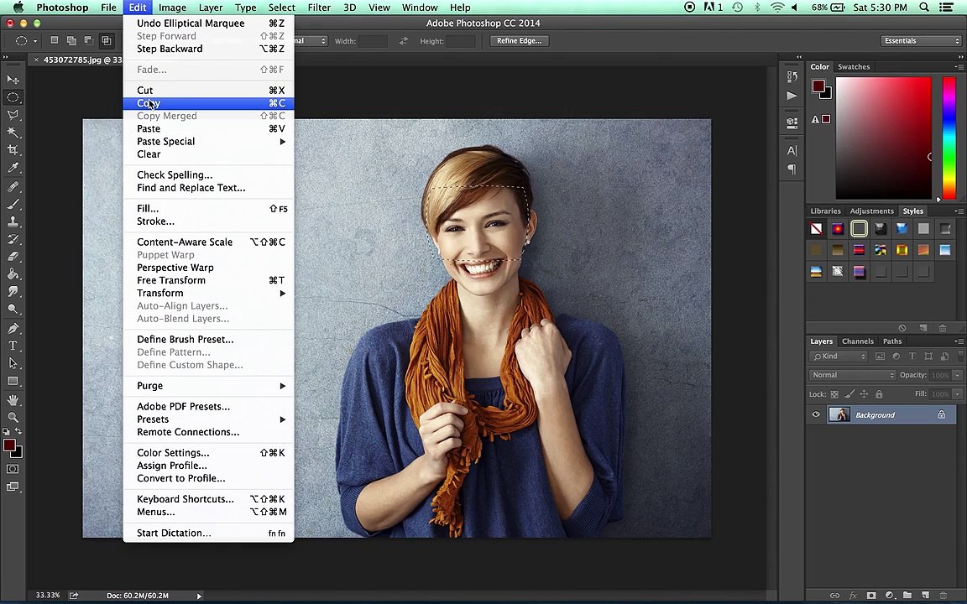Select the Polygonal Lasso tool
Image resolution: width=967 pixels, height=604 pixels.
pos(13,115)
